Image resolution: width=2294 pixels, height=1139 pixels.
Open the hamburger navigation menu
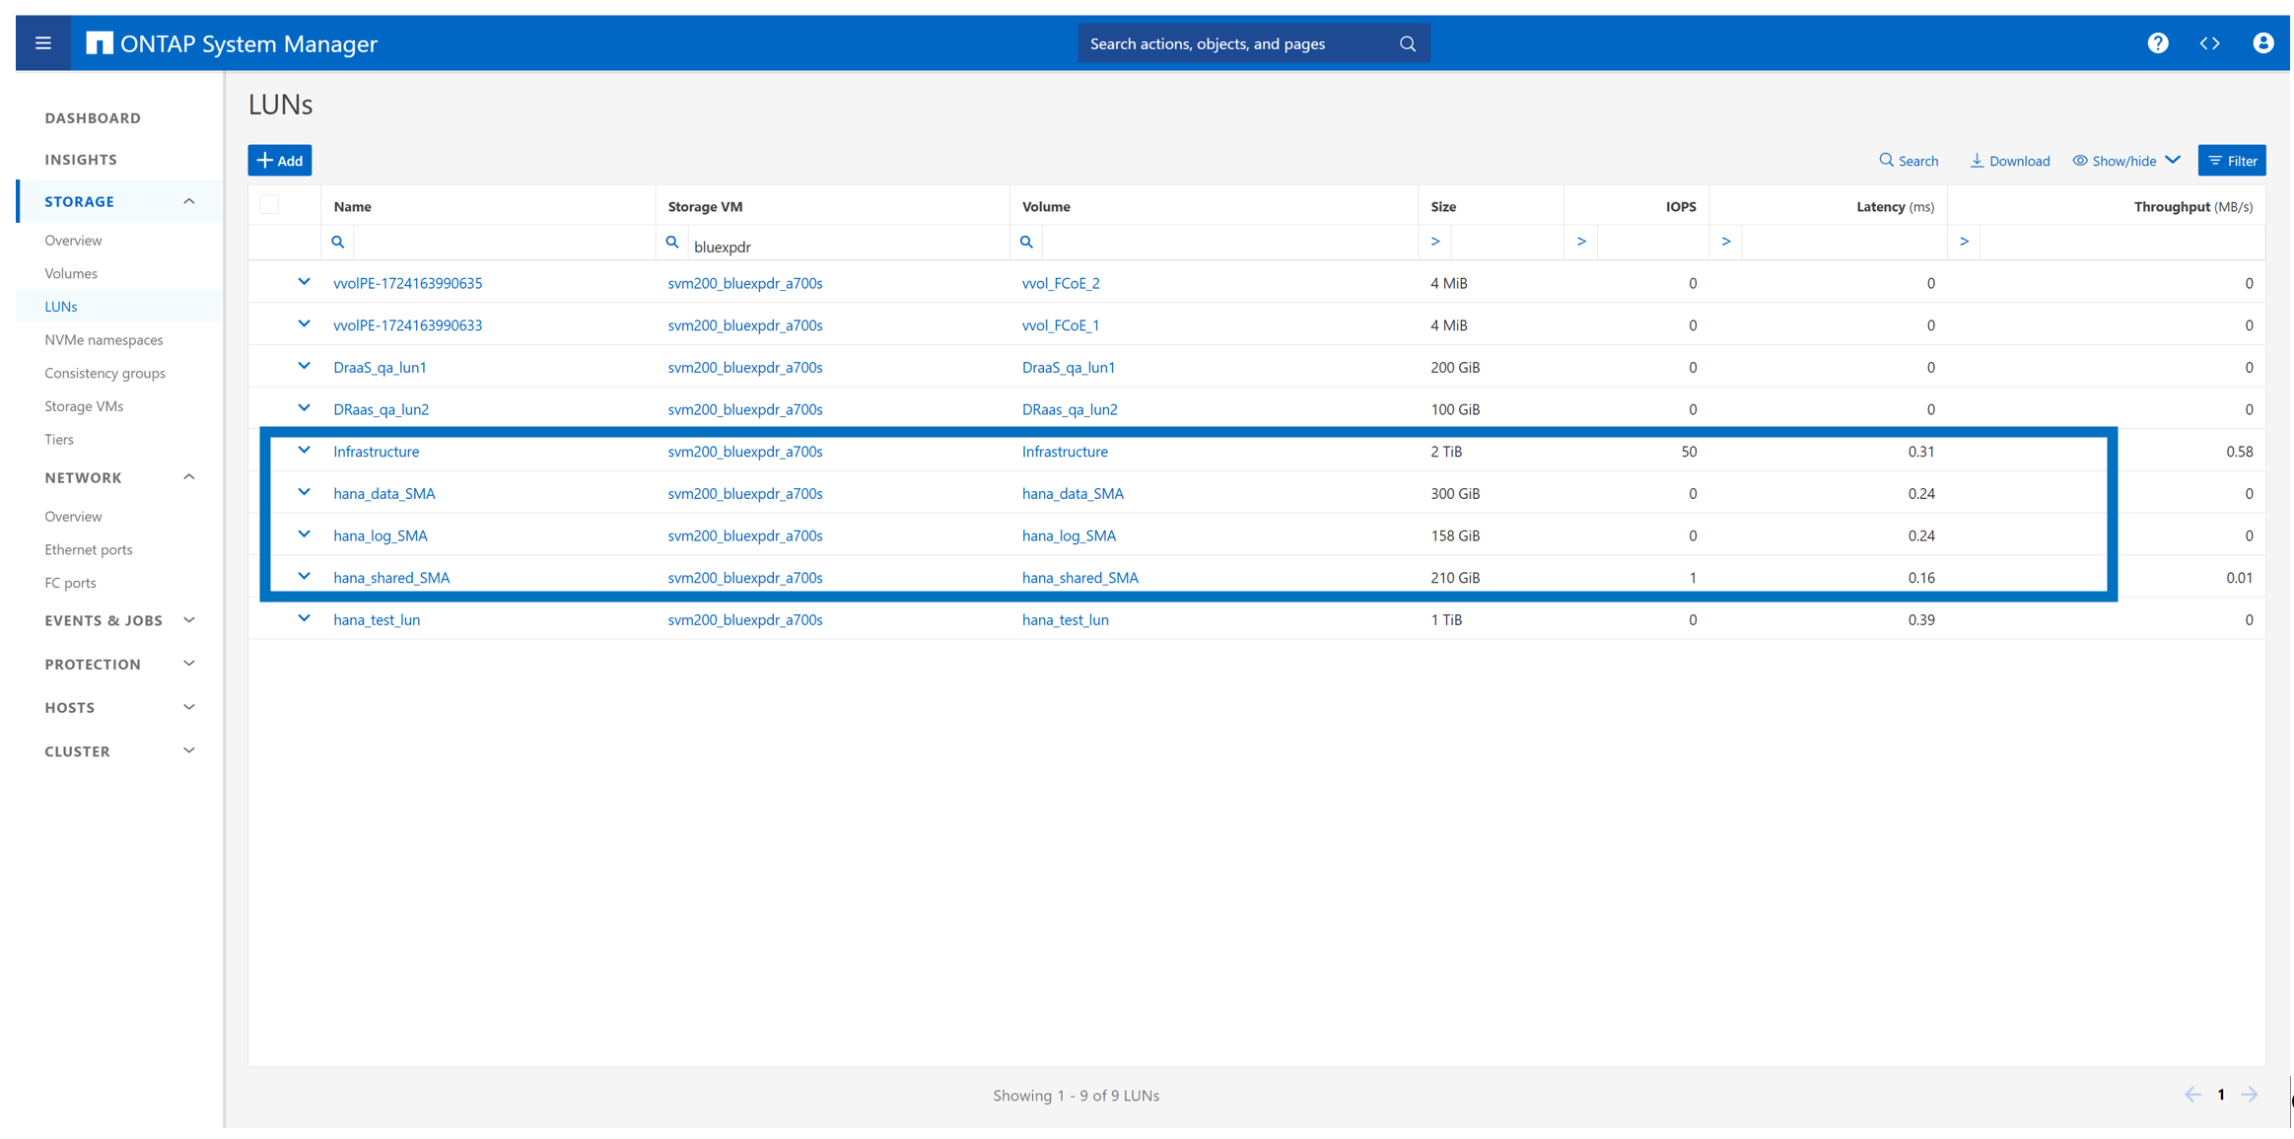(x=42, y=43)
